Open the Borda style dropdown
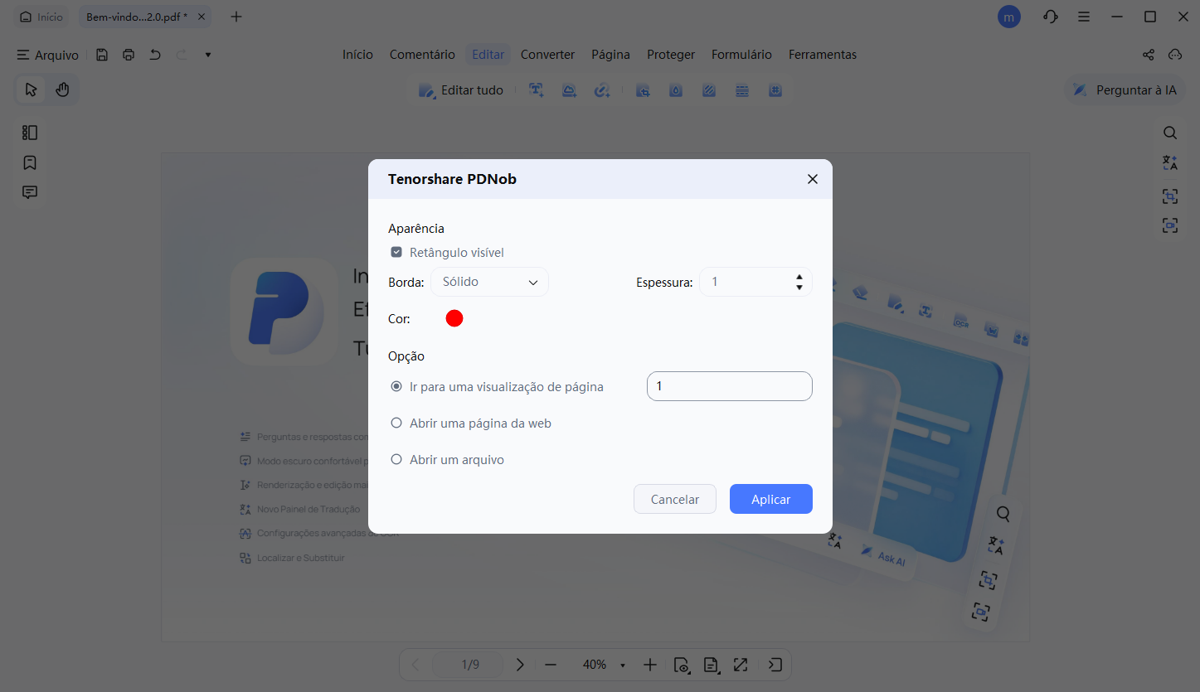 489,282
